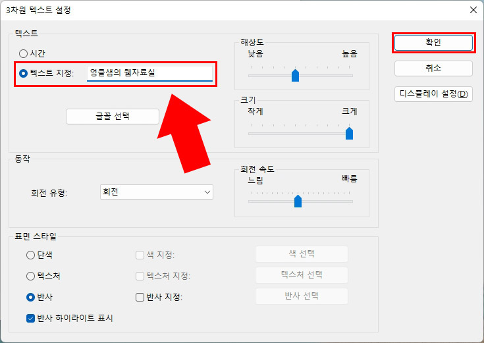
Task: Cancel with the 취소 button
Action: tap(433, 68)
